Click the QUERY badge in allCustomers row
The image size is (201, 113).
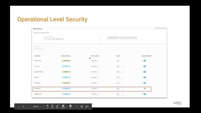tap(66, 94)
